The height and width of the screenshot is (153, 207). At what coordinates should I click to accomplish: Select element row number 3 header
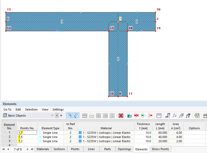click(10, 141)
